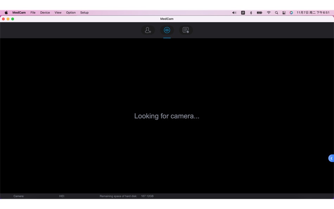This screenshot has width=334, height=209.
Task: Open the Apple menu
Action: (x=6, y=13)
